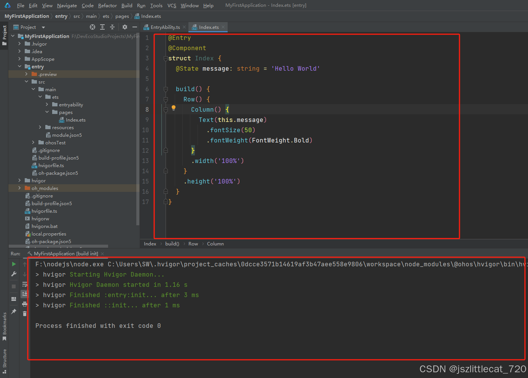The image size is (528, 378).
Task: Click Row in the bottom breadcrumb bar
Action: tap(193, 244)
